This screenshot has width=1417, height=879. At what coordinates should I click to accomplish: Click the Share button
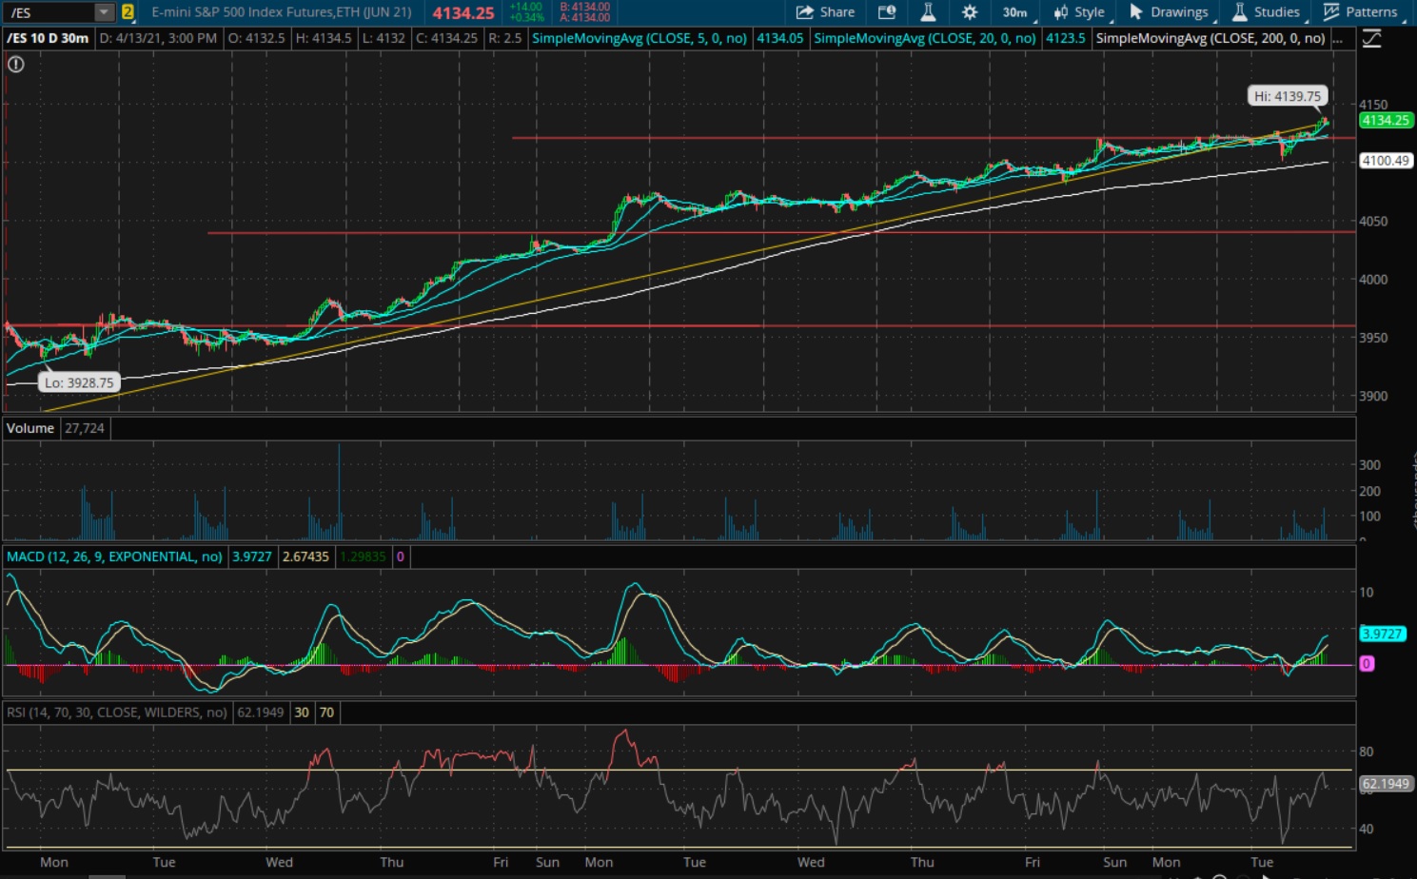tap(825, 12)
